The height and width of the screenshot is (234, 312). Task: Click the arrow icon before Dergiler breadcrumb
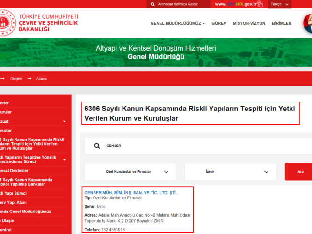(2, 79)
